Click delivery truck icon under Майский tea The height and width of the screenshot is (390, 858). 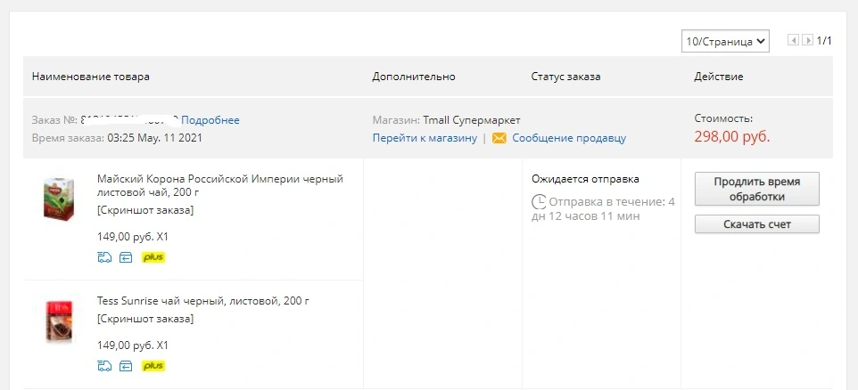pos(104,257)
